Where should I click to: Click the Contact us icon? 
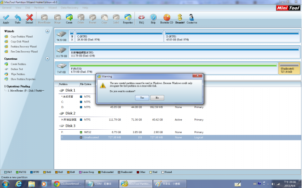click(192, 17)
